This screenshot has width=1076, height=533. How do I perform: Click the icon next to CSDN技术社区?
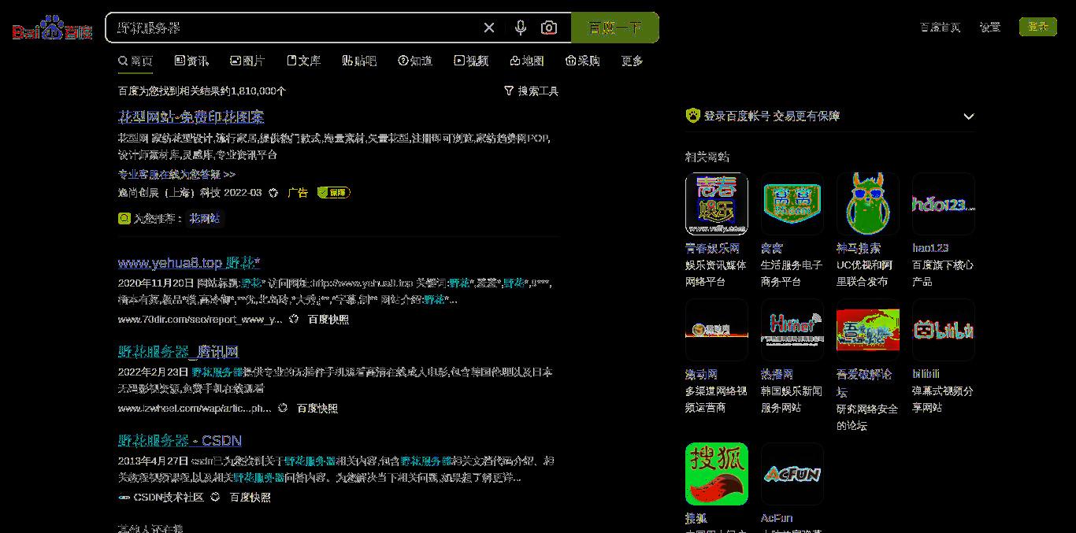pos(215,498)
